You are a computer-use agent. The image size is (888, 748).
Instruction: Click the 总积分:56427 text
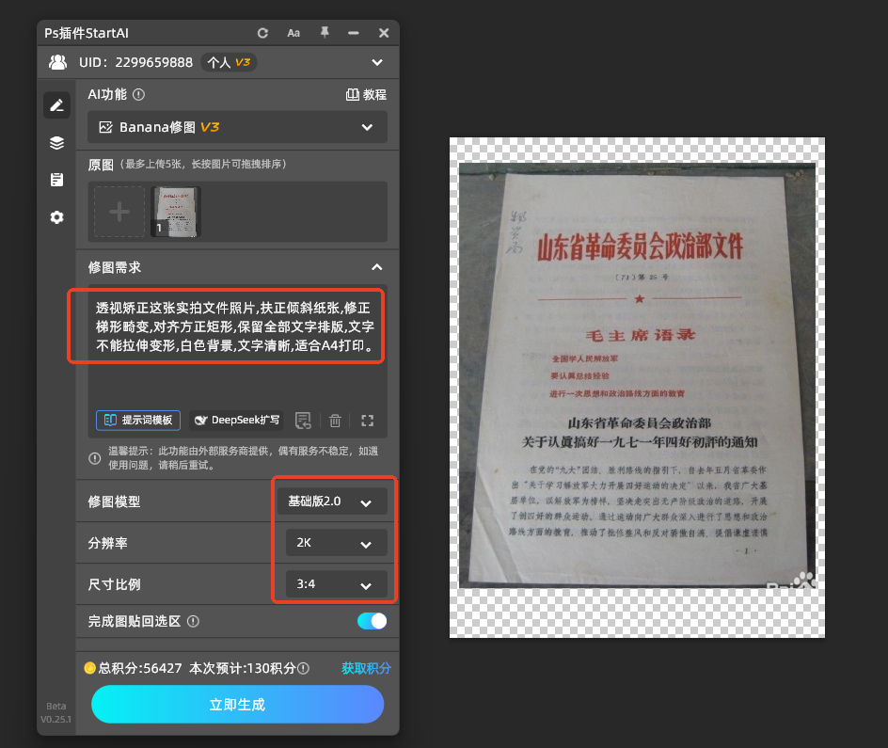tap(140, 668)
